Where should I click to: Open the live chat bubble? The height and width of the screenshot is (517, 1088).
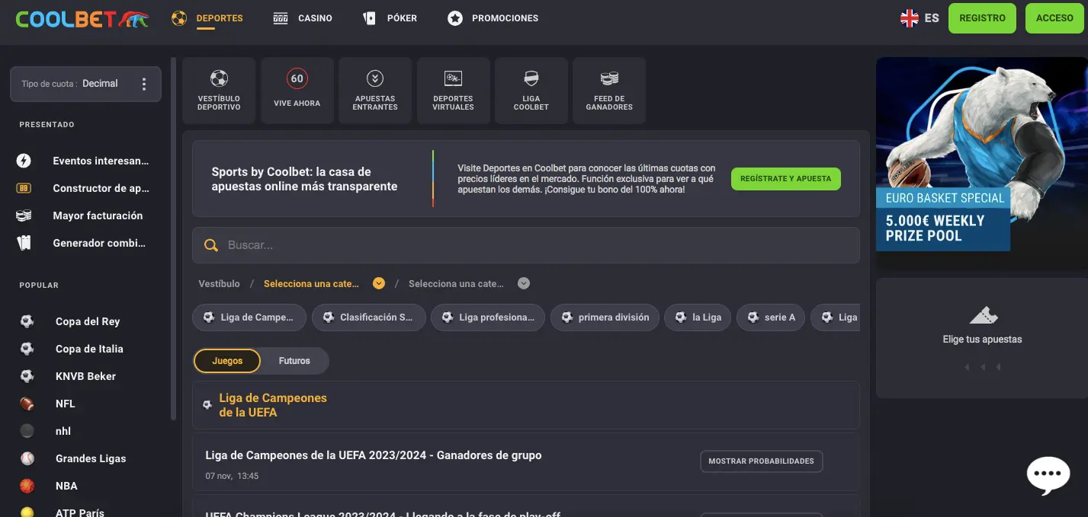pos(1048,474)
